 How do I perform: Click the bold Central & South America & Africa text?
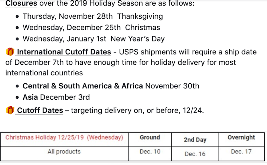pos(83,86)
